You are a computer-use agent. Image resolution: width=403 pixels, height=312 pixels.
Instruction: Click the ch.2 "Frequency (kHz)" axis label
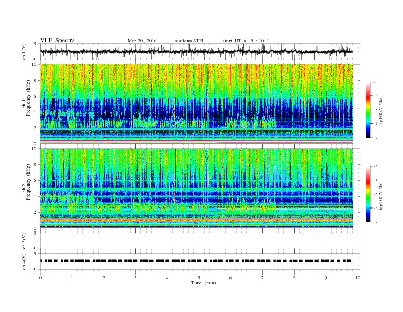[x=28, y=183]
